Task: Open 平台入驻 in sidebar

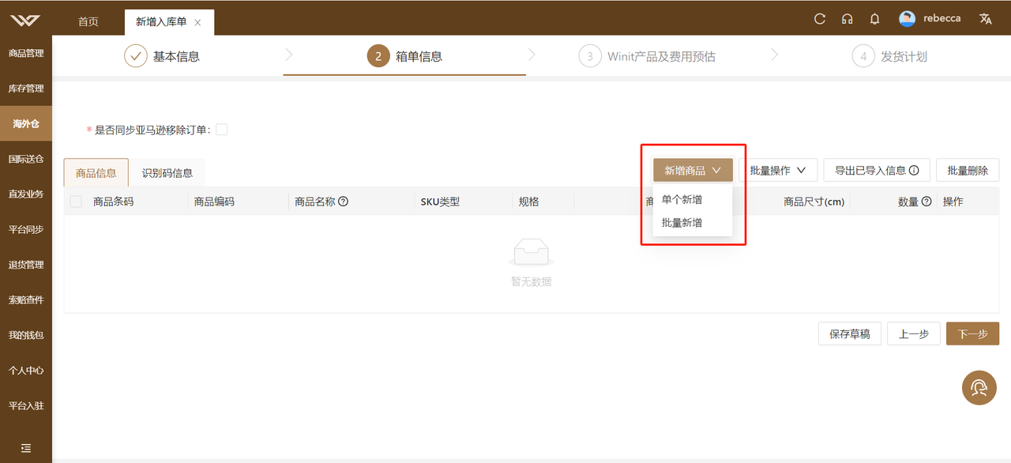Action: click(x=26, y=405)
